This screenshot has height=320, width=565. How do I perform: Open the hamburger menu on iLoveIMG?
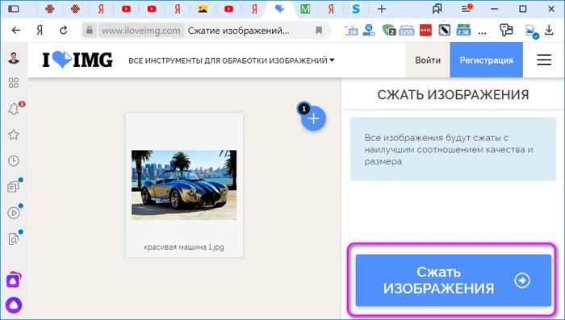(x=544, y=60)
